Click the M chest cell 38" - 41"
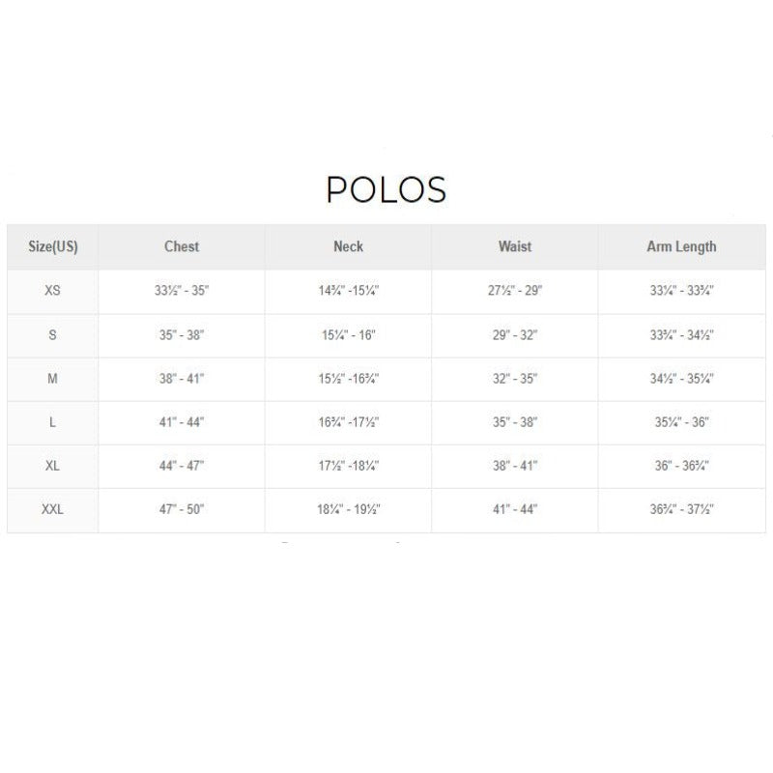This screenshot has height=773, width=773. 182,379
